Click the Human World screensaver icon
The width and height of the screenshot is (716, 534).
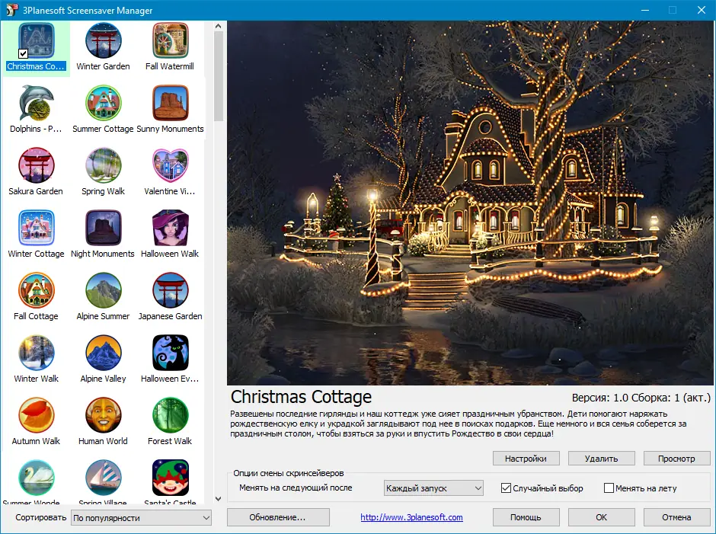tap(103, 415)
